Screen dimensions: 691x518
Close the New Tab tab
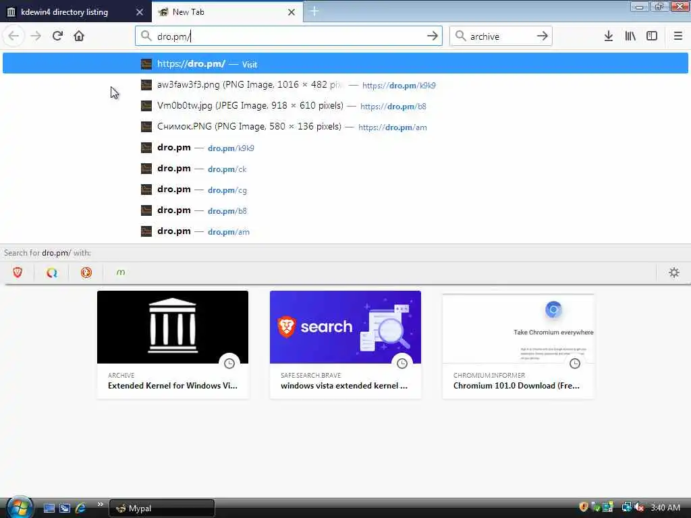[292, 12]
